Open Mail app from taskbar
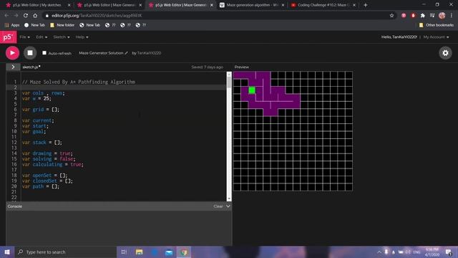 (x=169, y=252)
